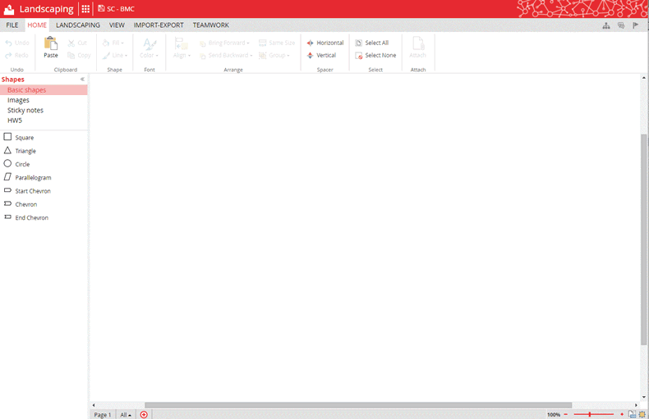649x419 pixels.
Task: Open the comments chat icon
Action: pos(621,25)
